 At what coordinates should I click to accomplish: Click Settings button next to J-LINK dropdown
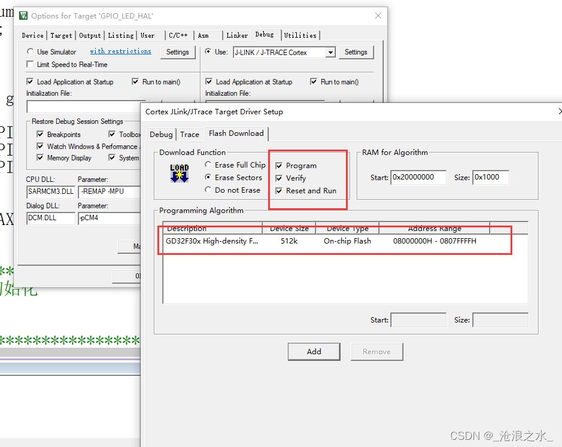click(356, 52)
